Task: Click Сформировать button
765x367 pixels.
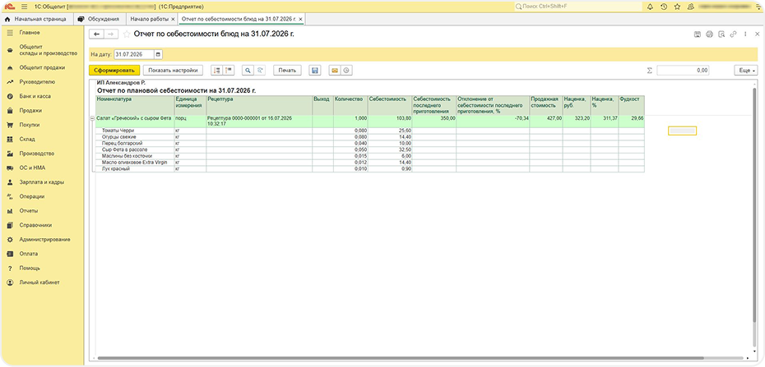Action: pyautogui.click(x=114, y=71)
